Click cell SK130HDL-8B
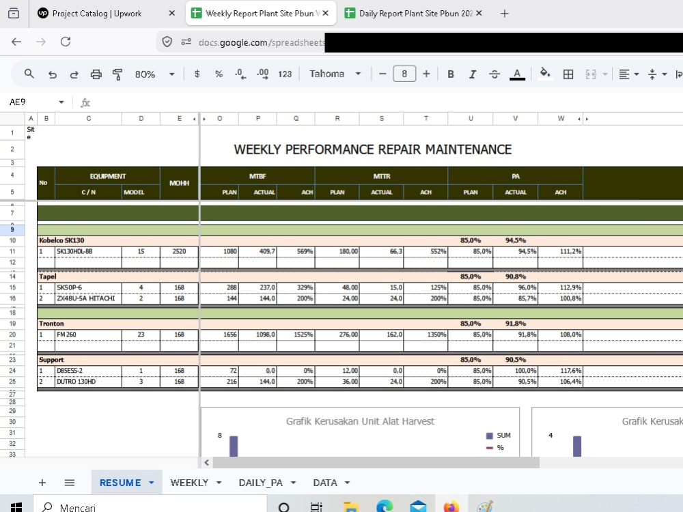The width and height of the screenshot is (683, 512). (88, 251)
